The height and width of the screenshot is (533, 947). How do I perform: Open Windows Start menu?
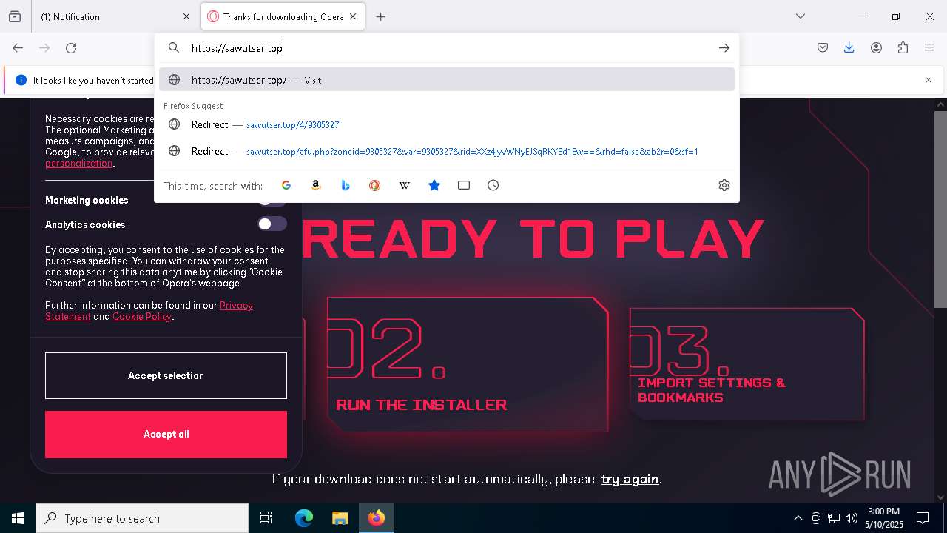pyautogui.click(x=18, y=518)
